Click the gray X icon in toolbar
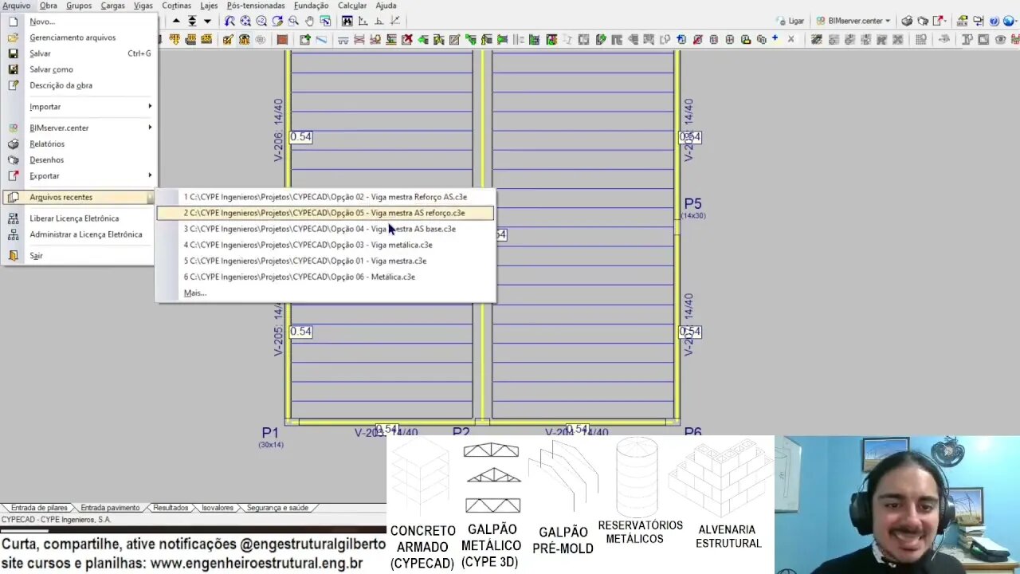Image resolution: width=1020 pixels, height=574 pixels. point(790,38)
